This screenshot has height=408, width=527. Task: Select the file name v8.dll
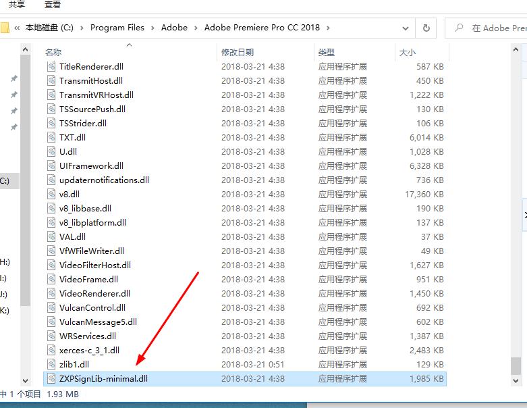coord(70,194)
